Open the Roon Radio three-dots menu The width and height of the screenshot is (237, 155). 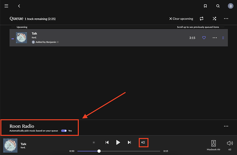tap(226, 126)
